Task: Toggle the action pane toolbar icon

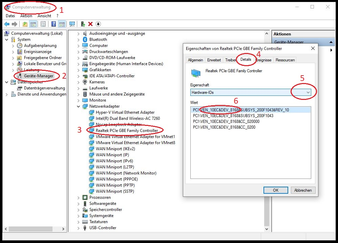Action: point(61,24)
